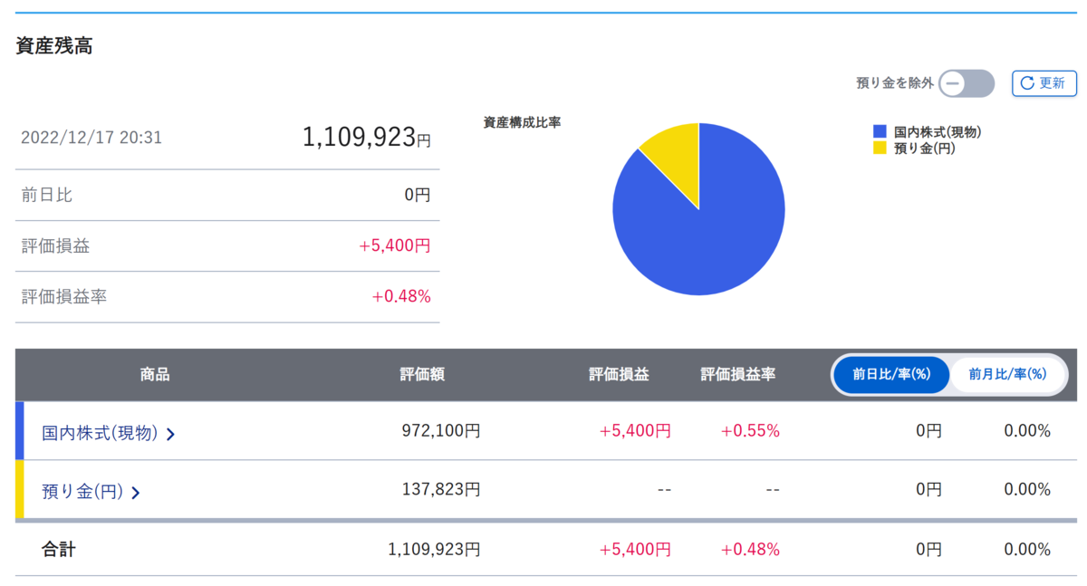Click the 137,823円 valuation cell
The width and height of the screenshot is (1087, 586).
[441, 490]
